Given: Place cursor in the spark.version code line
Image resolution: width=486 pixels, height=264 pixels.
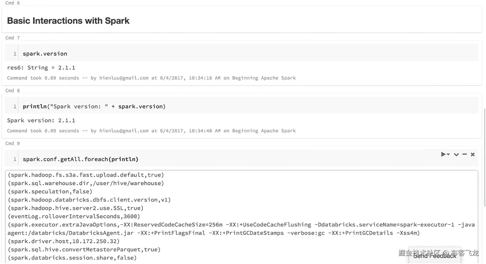Looking at the screenshot, I should point(45,53).
